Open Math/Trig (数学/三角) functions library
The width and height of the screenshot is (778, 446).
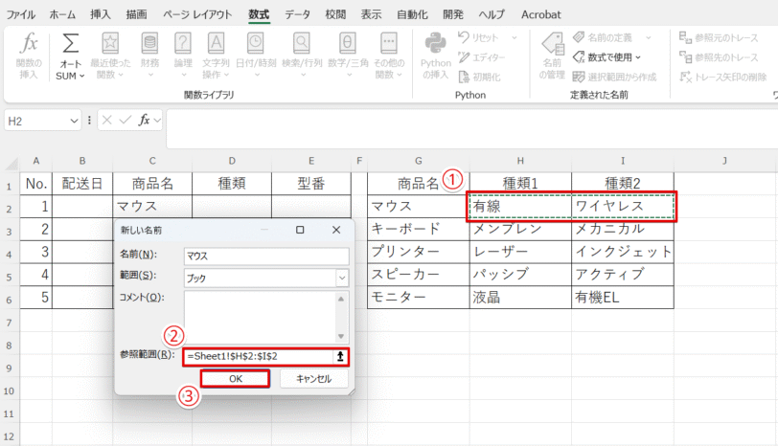[x=348, y=56]
